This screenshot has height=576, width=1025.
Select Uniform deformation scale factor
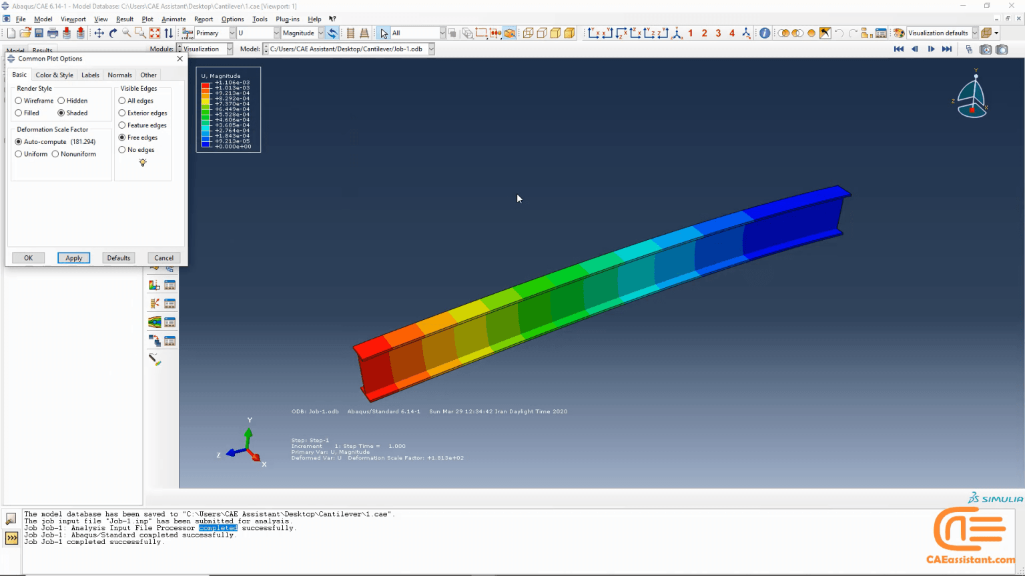click(x=19, y=154)
